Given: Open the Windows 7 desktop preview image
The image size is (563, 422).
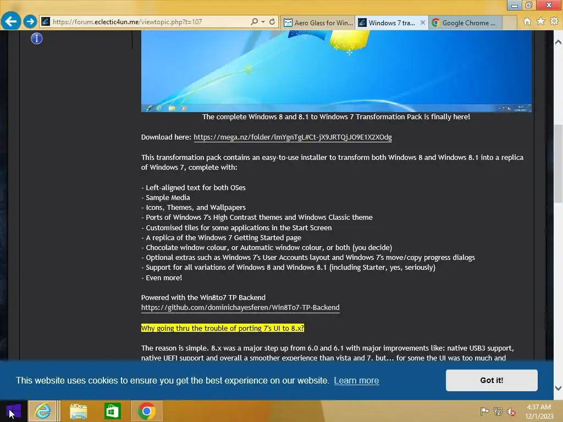Looking at the screenshot, I should click(336, 71).
